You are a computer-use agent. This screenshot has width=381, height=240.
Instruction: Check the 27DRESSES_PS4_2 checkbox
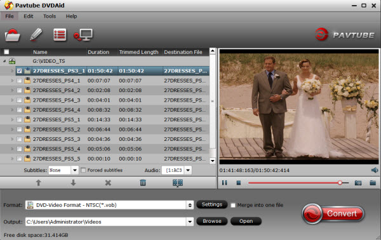click(x=20, y=90)
